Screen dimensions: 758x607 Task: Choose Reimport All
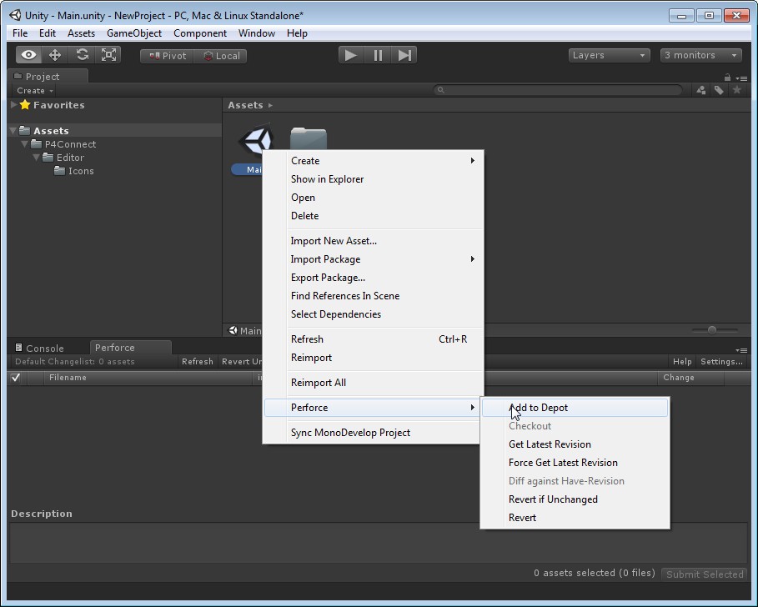[x=373, y=383]
